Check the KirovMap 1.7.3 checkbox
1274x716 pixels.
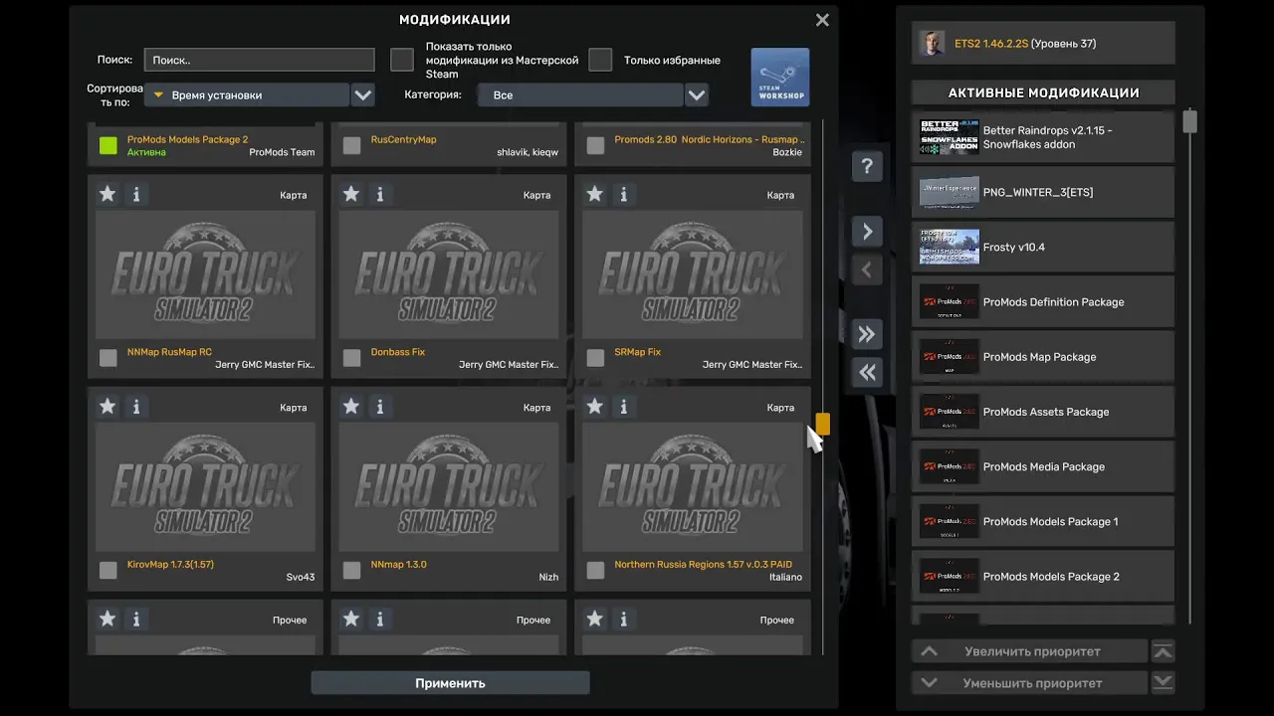108,570
